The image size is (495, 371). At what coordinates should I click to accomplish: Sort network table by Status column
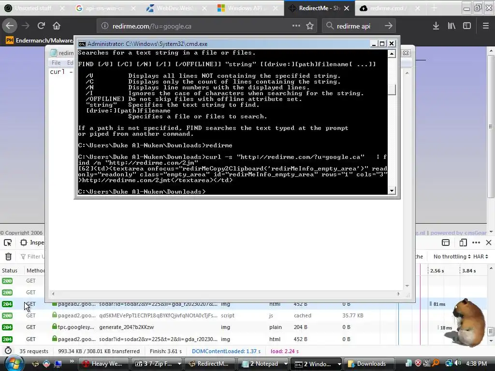(x=10, y=271)
